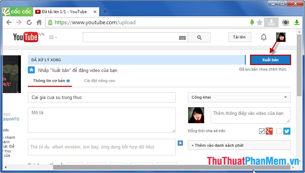Image resolution: width=305 pixels, height=173 pixels.
Task: Click the green padlock security icon
Action: 50,22
